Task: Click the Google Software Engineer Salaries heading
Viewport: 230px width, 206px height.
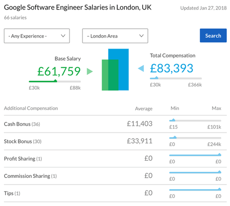Action: (78, 8)
